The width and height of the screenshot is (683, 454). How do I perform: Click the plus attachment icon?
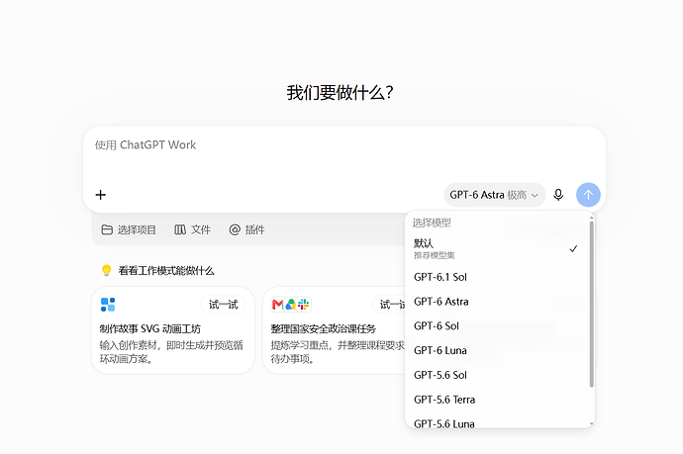click(x=101, y=195)
